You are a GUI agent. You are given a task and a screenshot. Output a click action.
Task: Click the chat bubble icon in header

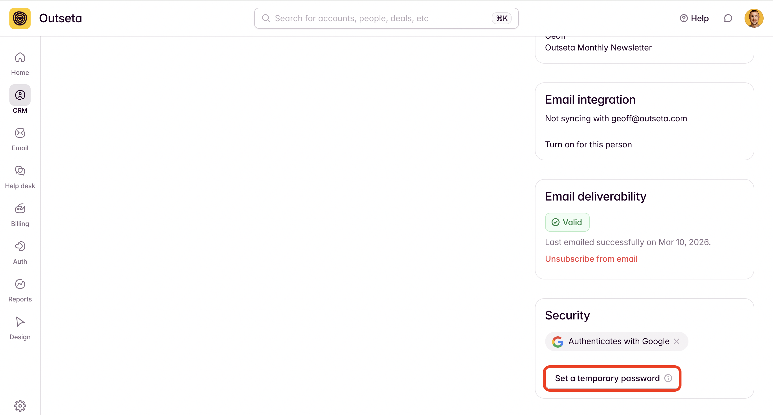point(728,18)
